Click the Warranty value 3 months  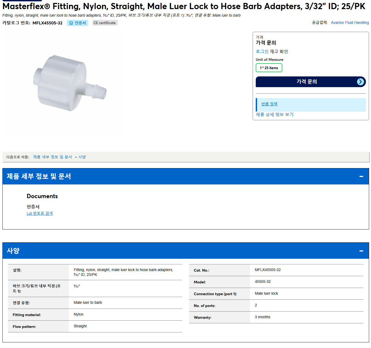coord(262,317)
